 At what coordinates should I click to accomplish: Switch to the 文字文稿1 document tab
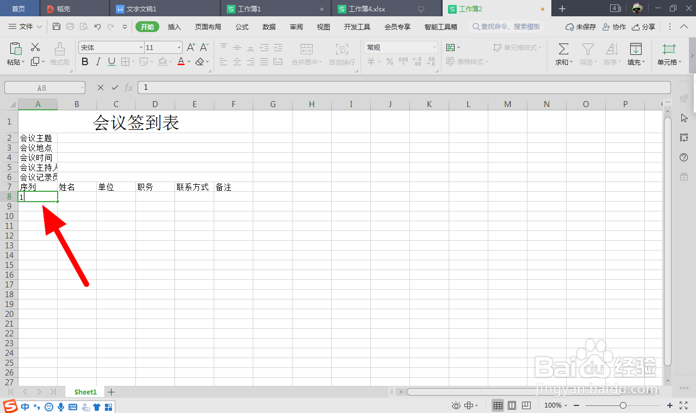[165, 9]
